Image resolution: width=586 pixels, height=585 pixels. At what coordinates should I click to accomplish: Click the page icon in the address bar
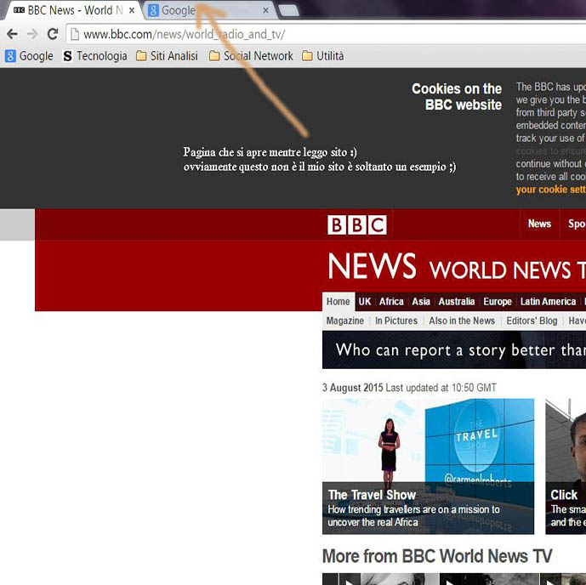coord(75,34)
